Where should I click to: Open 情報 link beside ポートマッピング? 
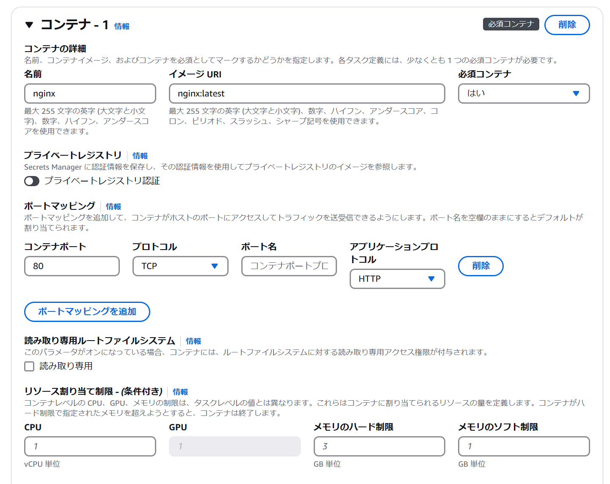click(x=113, y=206)
